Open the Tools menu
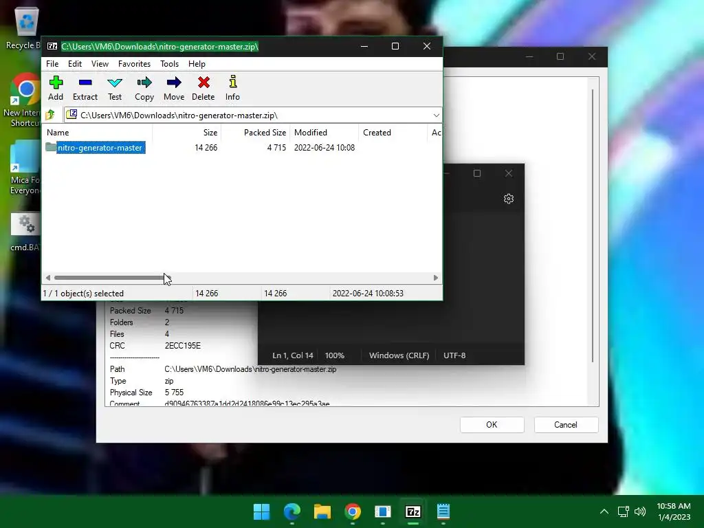The height and width of the screenshot is (528, 704). (169, 64)
